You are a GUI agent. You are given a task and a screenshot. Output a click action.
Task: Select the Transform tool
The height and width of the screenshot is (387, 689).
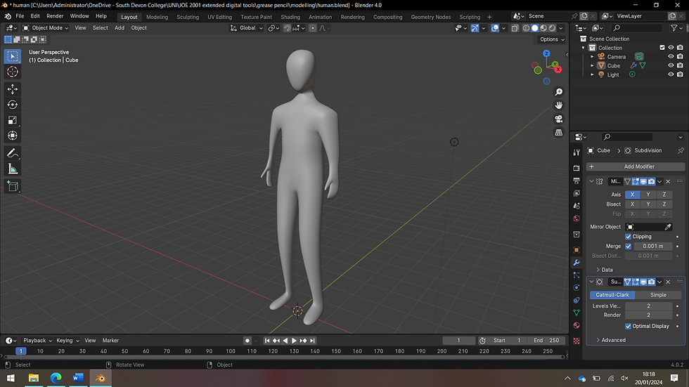(13, 136)
